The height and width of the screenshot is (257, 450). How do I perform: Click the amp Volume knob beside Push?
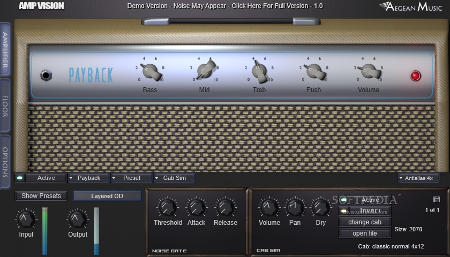[369, 71]
